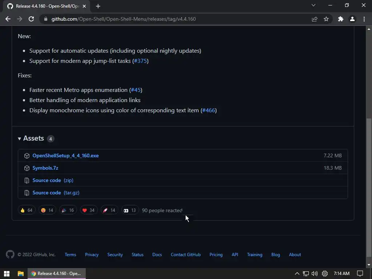372x279 pixels.
Task: Open Chrome three-dot menu
Action: [364, 19]
